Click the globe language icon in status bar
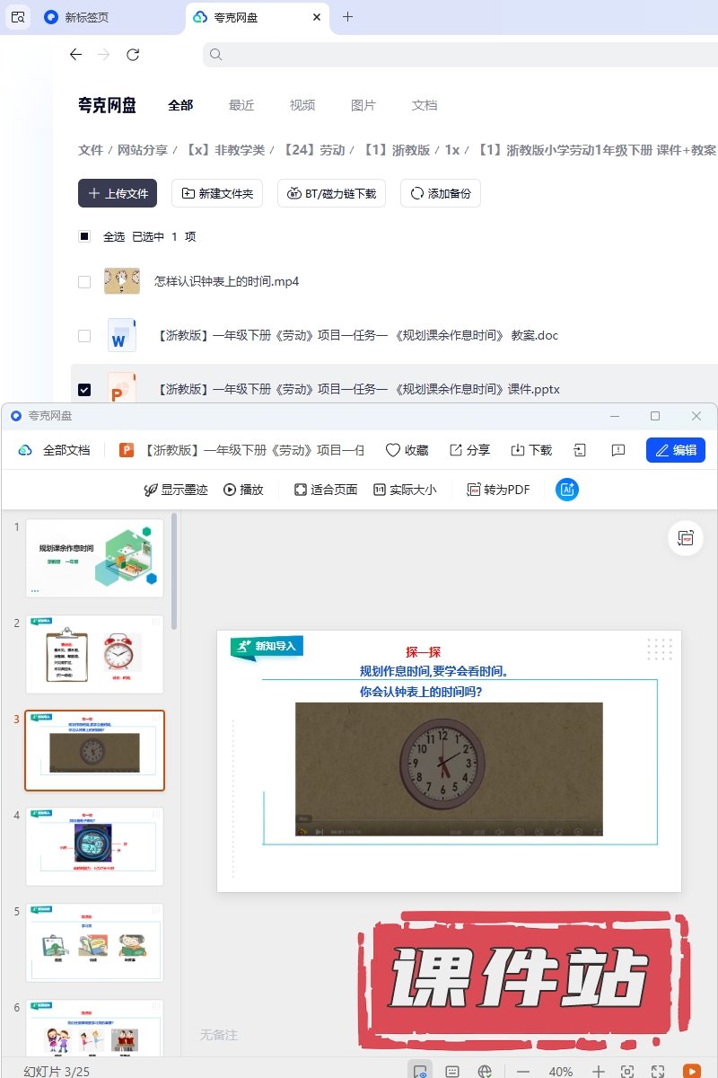This screenshot has width=718, height=1078. (485, 1071)
